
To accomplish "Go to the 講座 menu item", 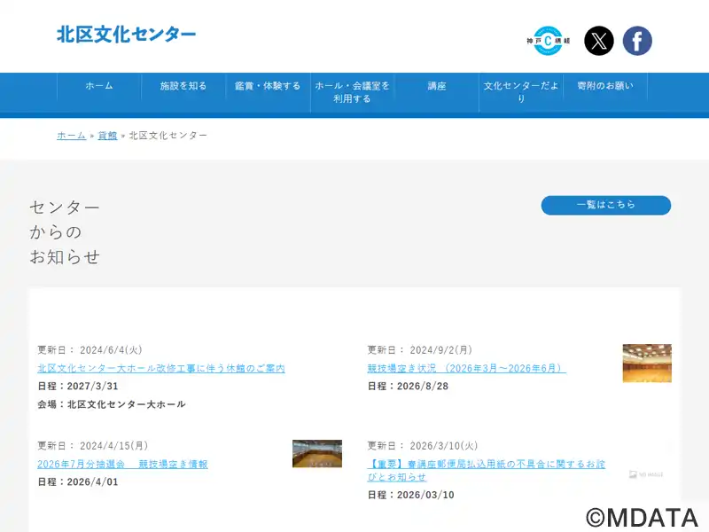I will (x=437, y=86).
